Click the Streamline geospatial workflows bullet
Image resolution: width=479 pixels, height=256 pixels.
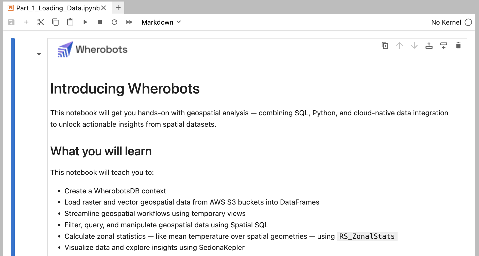155,213
